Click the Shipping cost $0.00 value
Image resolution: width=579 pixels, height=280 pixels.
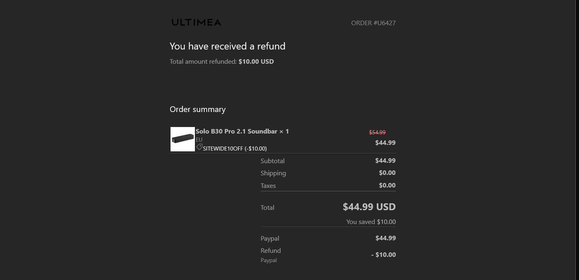pyautogui.click(x=387, y=173)
